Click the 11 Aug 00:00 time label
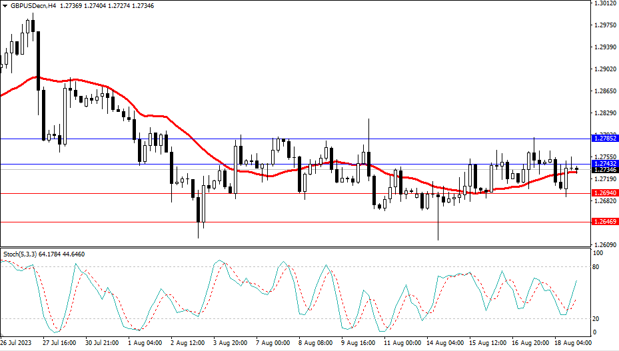This screenshot has height=351, width=619. coord(401,343)
